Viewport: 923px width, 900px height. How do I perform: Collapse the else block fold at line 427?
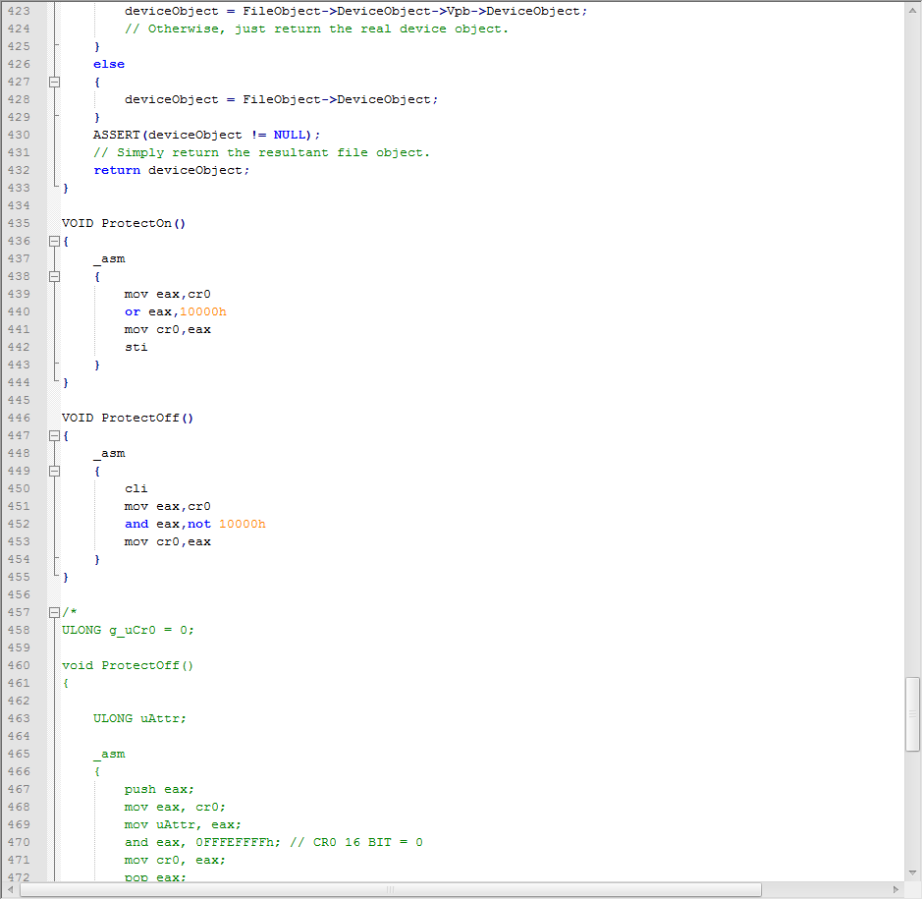(x=54, y=83)
